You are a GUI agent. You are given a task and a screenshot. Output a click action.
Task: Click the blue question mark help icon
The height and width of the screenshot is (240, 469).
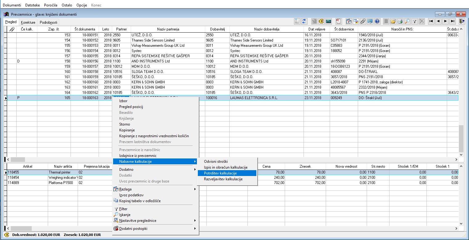(x=377, y=22)
